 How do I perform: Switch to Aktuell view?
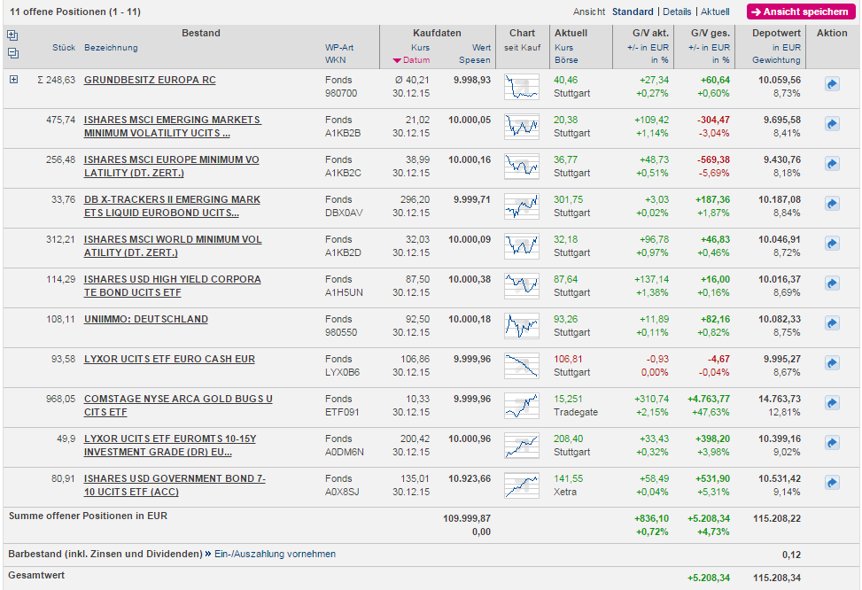715,12
